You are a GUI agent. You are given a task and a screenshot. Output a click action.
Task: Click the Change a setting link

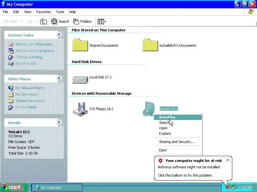(x=29, y=57)
